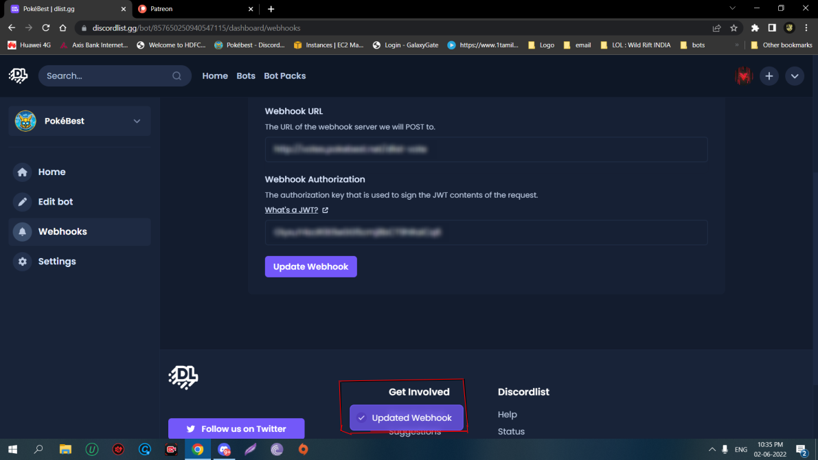This screenshot has width=818, height=460.
Task: Click the search magnifier icon
Action: 177,76
